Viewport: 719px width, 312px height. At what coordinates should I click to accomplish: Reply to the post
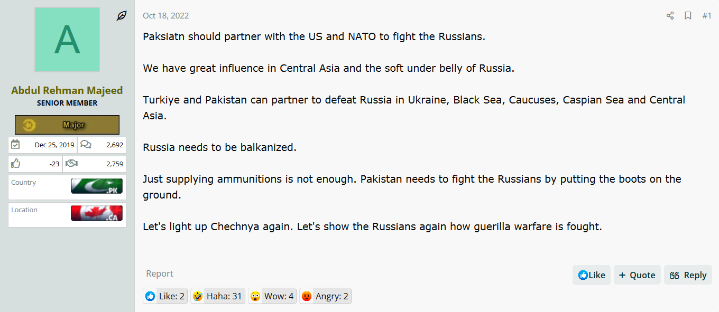coord(688,275)
